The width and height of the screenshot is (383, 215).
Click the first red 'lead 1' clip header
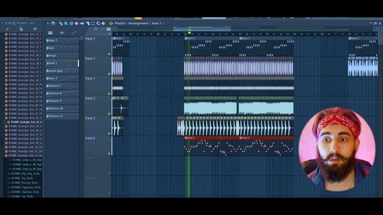(x=211, y=138)
